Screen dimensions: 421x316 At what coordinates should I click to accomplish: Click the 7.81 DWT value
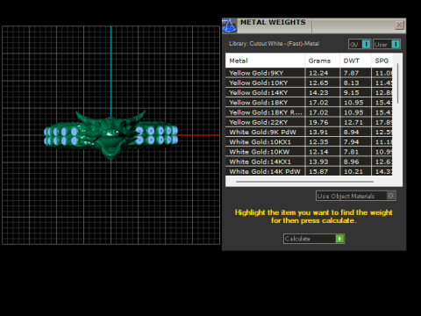tap(351, 152)
